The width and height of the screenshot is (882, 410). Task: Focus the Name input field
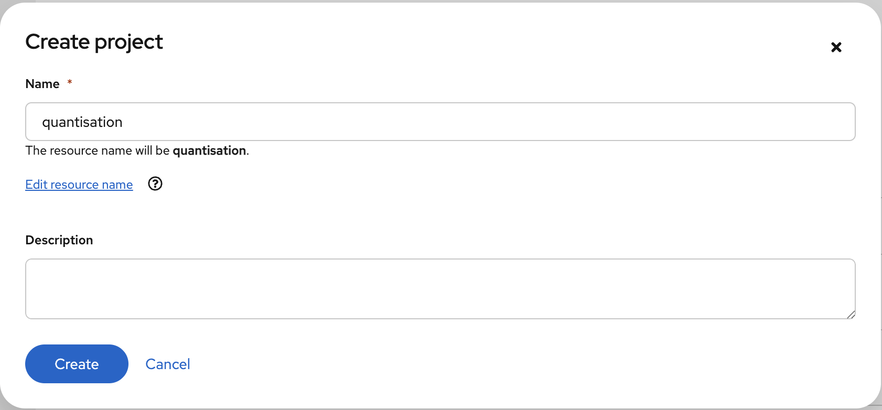click(440, 122)
